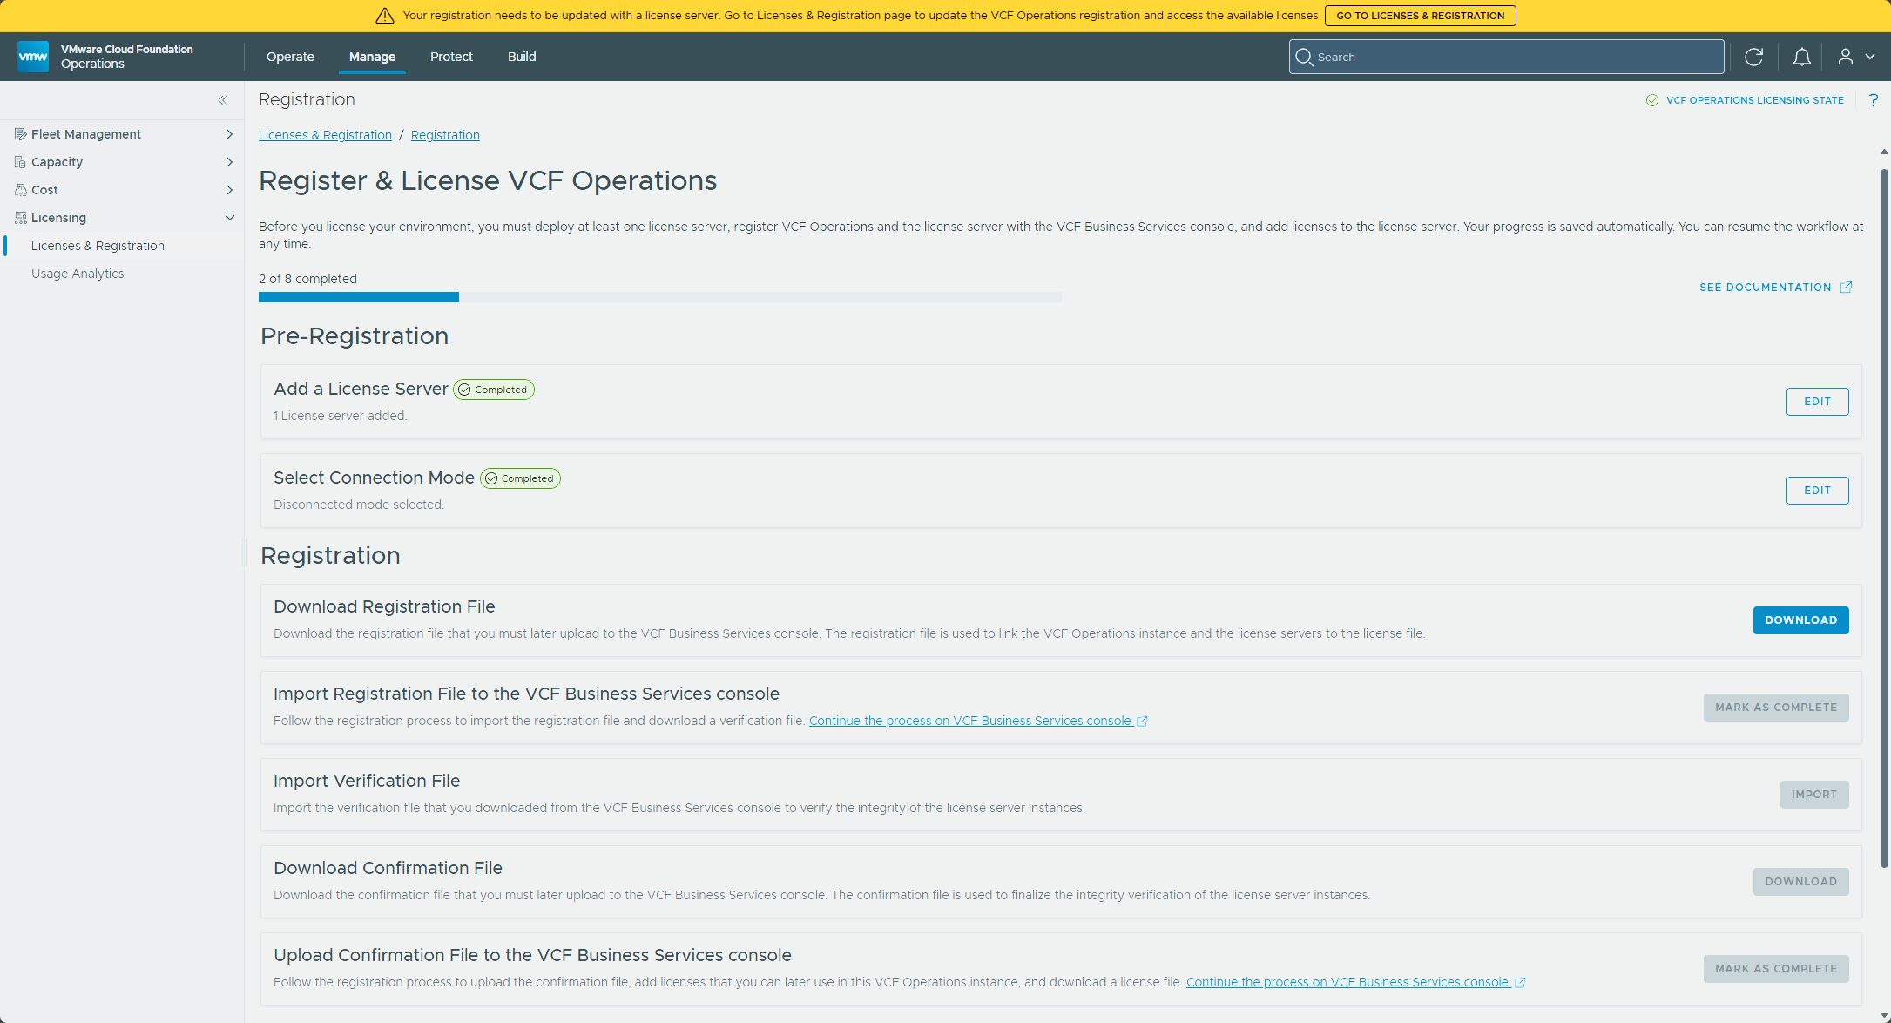This screenshot has height=1023, width=1891.
Task: Open the user account menu icon
Action: (1846, 57)
